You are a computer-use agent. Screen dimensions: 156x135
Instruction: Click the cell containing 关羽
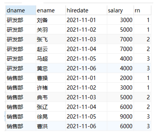tap(51, 30)
